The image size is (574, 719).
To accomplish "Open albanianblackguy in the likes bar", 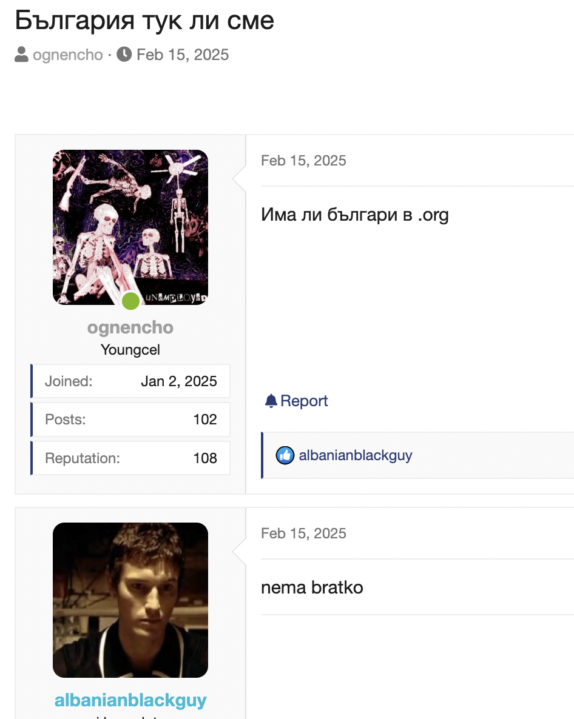I will click(356, 455).
